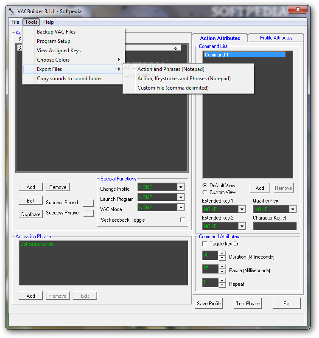319x338 pixels.
Task: Export Action and Phrases (Notepad)
Action: coord(188,69)
